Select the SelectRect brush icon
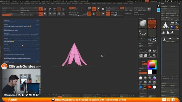 click(x=141, y=51)
